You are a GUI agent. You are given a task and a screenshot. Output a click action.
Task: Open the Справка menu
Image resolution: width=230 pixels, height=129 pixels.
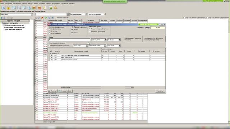(72, 4)
